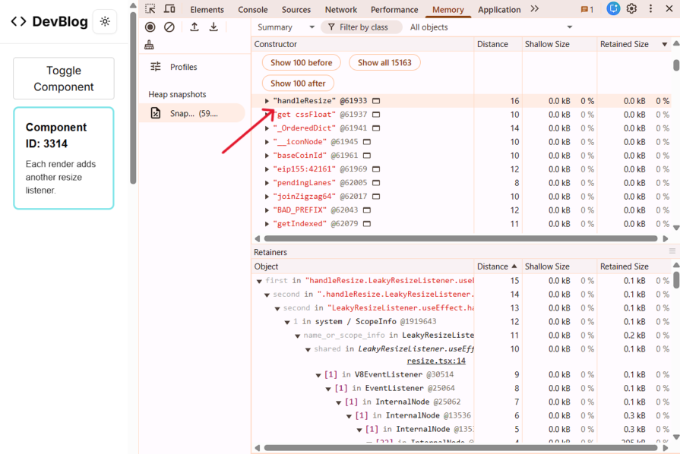Click the load profile upload icon
The height and width of the screenshot is (454, 680).
195,27
